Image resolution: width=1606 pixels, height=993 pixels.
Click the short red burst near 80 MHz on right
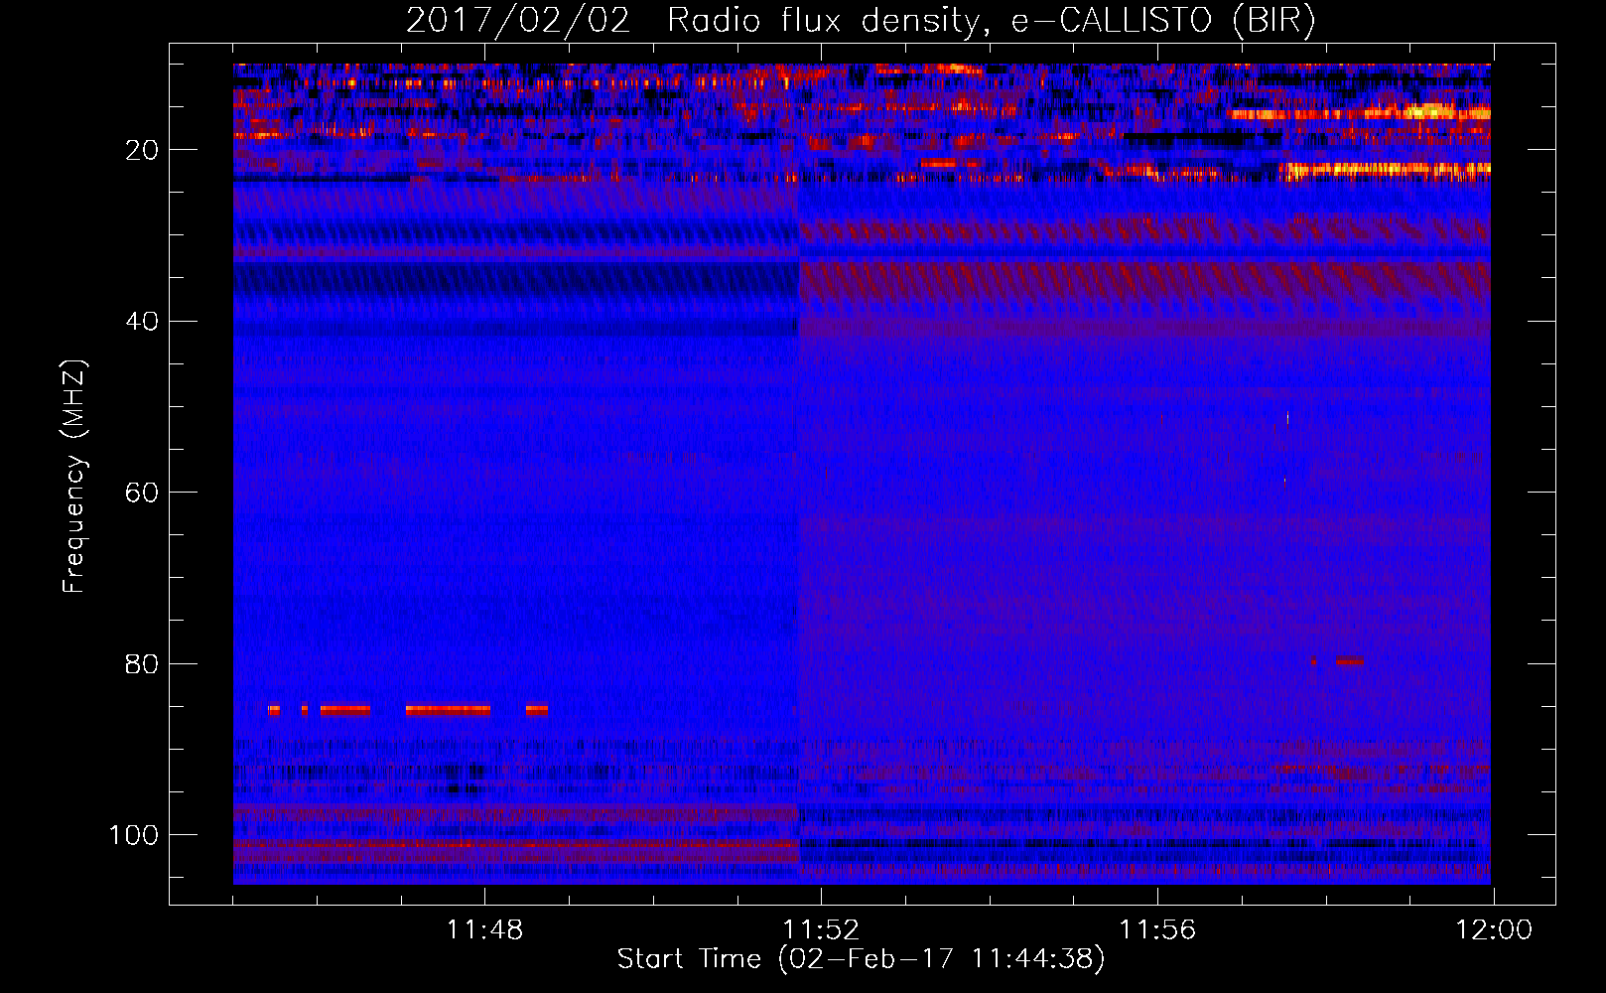click(x=1349, y=661)
